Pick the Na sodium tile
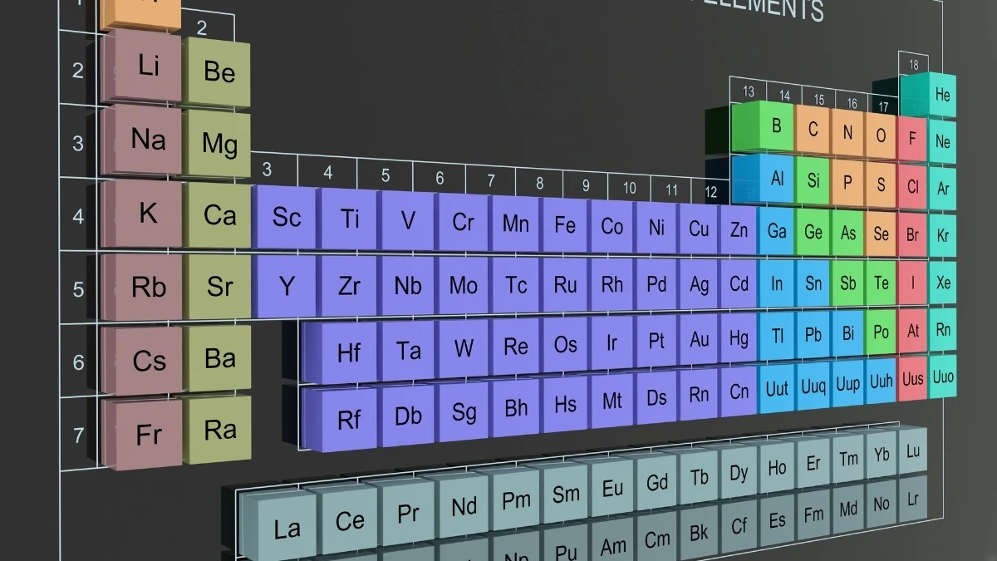The image size is (997, 561). (148, 140)
